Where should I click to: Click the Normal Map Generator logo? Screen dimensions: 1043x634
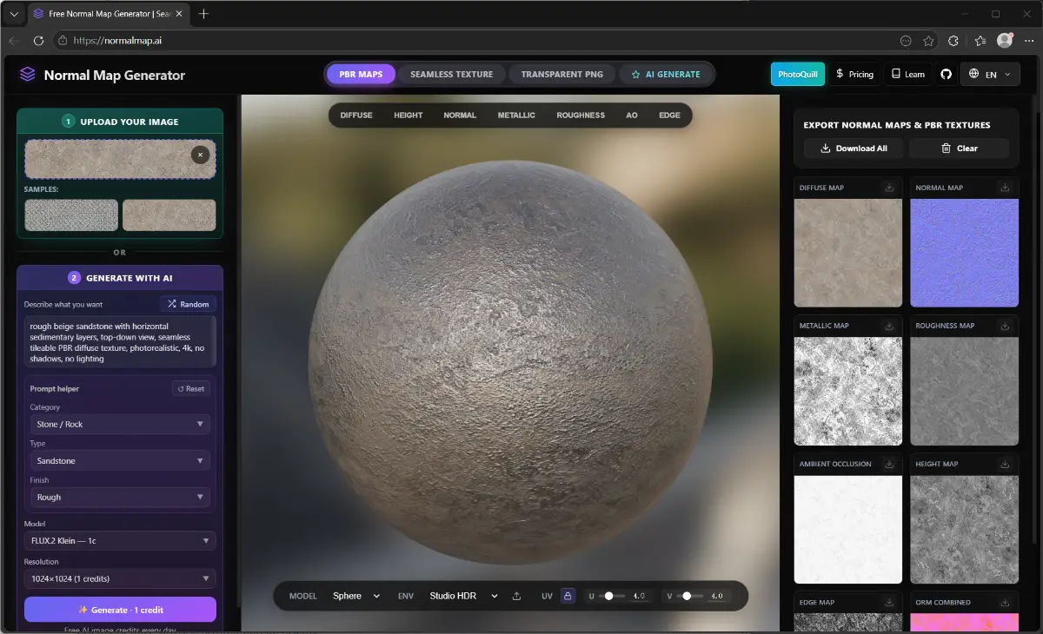(x=102, y=75)
